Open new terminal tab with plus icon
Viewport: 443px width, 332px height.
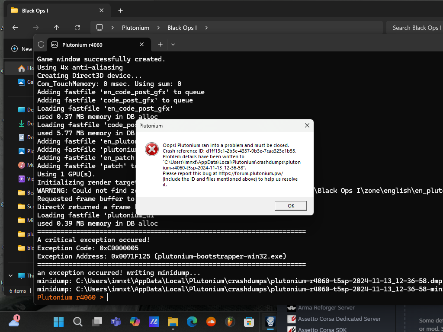pos(160,45)
